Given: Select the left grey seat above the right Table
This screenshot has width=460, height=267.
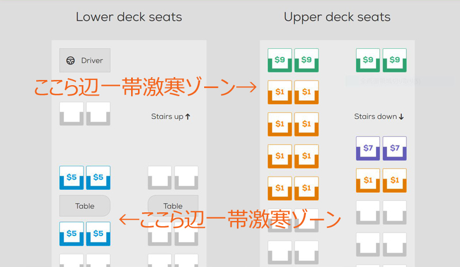Looking at the screenshot, I should point(160,178).
